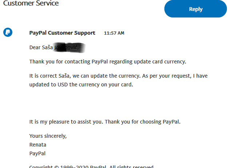Viewport: 228px width, 168px height.
Task: Click the 11:57 AM message timestamp
Action: pos(114,33)
